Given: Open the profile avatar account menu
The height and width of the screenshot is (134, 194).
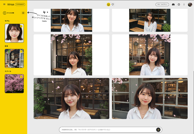Looking at the screenshot, I should (190, 5).
